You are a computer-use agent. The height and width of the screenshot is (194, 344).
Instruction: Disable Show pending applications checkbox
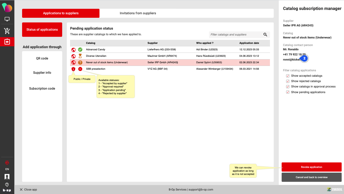click(x=288, y=92)
